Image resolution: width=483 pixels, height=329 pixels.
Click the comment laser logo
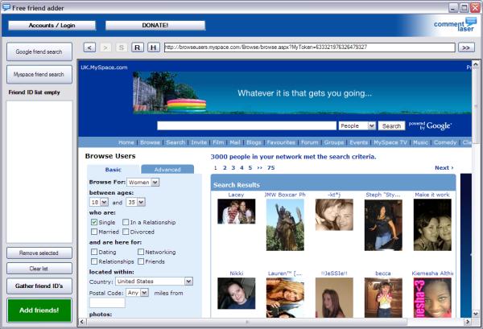click(x=456, y=25)
